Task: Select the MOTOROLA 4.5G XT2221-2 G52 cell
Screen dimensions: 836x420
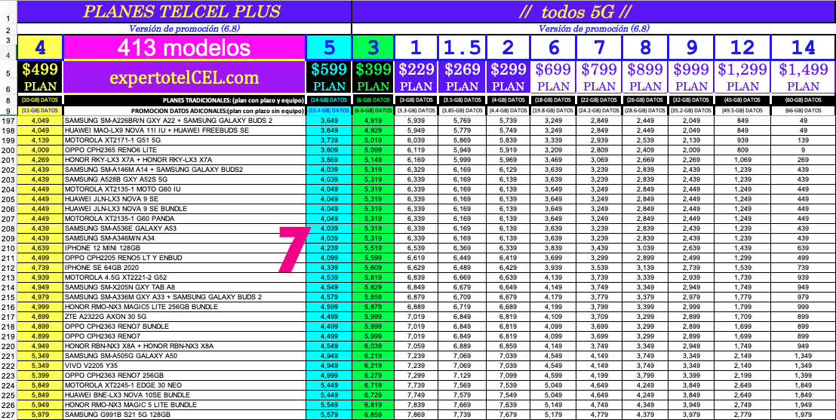Action: coord(184,277)
